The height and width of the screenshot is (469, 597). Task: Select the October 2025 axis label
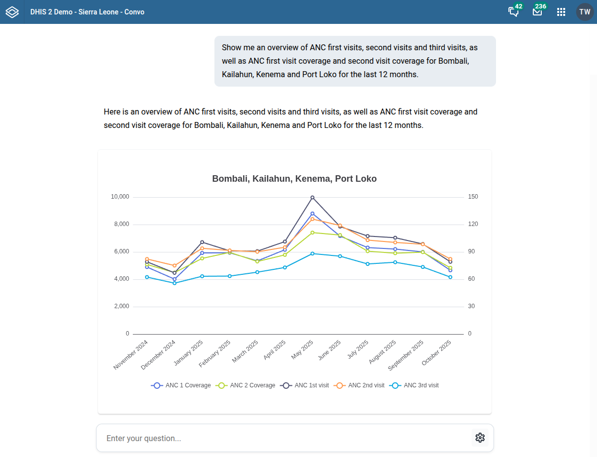[436, 352]
